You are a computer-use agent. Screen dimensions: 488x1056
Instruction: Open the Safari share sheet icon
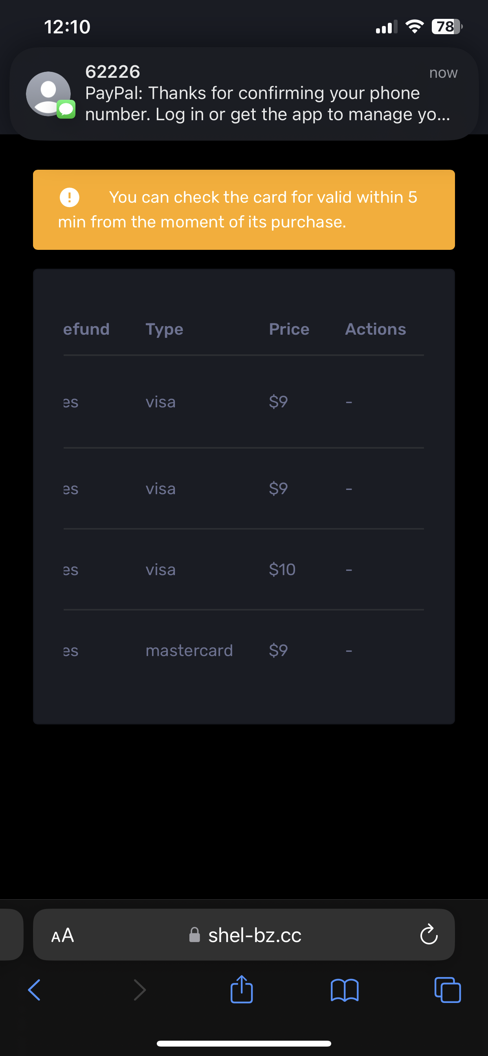click(242, 989)
